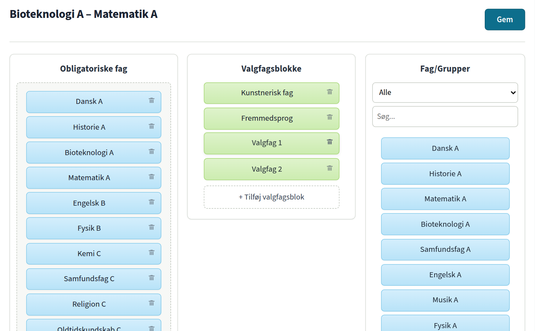Click the Fag/Grupper heading
This screenshot has width=535, height=331.
click(445, 69)
